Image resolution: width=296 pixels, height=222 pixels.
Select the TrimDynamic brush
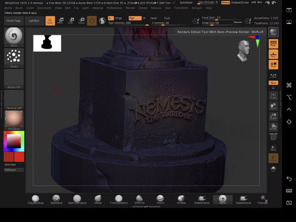(119, 200)
